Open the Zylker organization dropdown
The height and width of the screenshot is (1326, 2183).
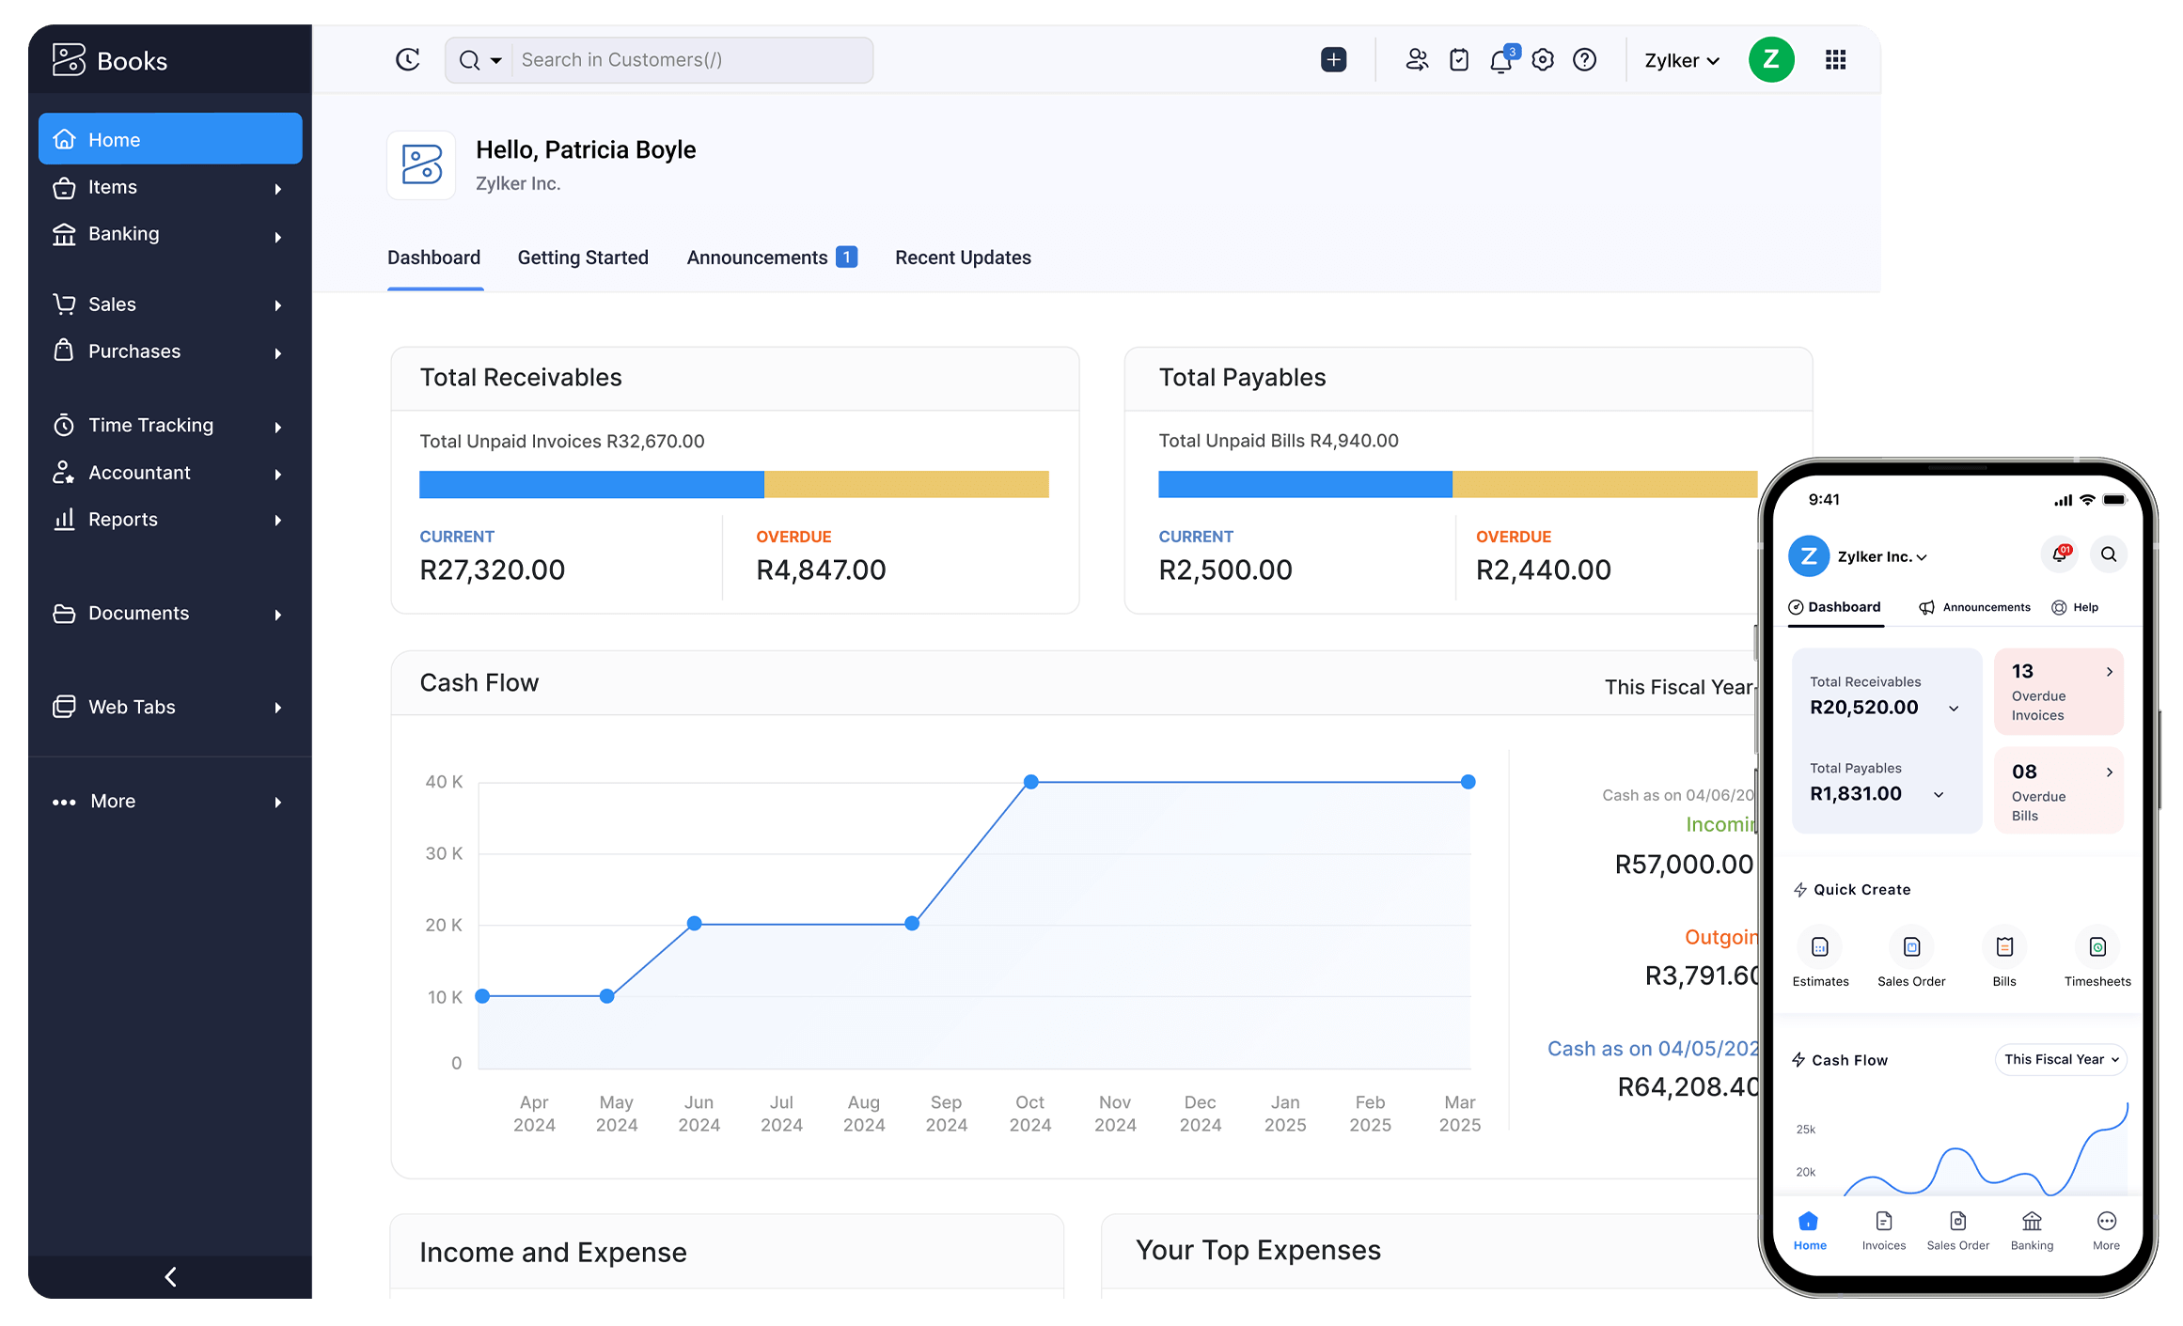[1682, 60]
